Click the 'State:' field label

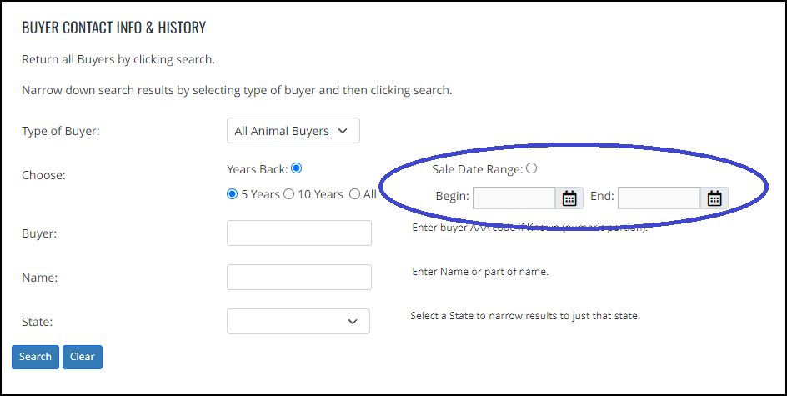[38, 322]
